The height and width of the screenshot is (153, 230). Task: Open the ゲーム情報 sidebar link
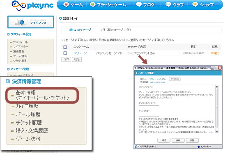20,56
